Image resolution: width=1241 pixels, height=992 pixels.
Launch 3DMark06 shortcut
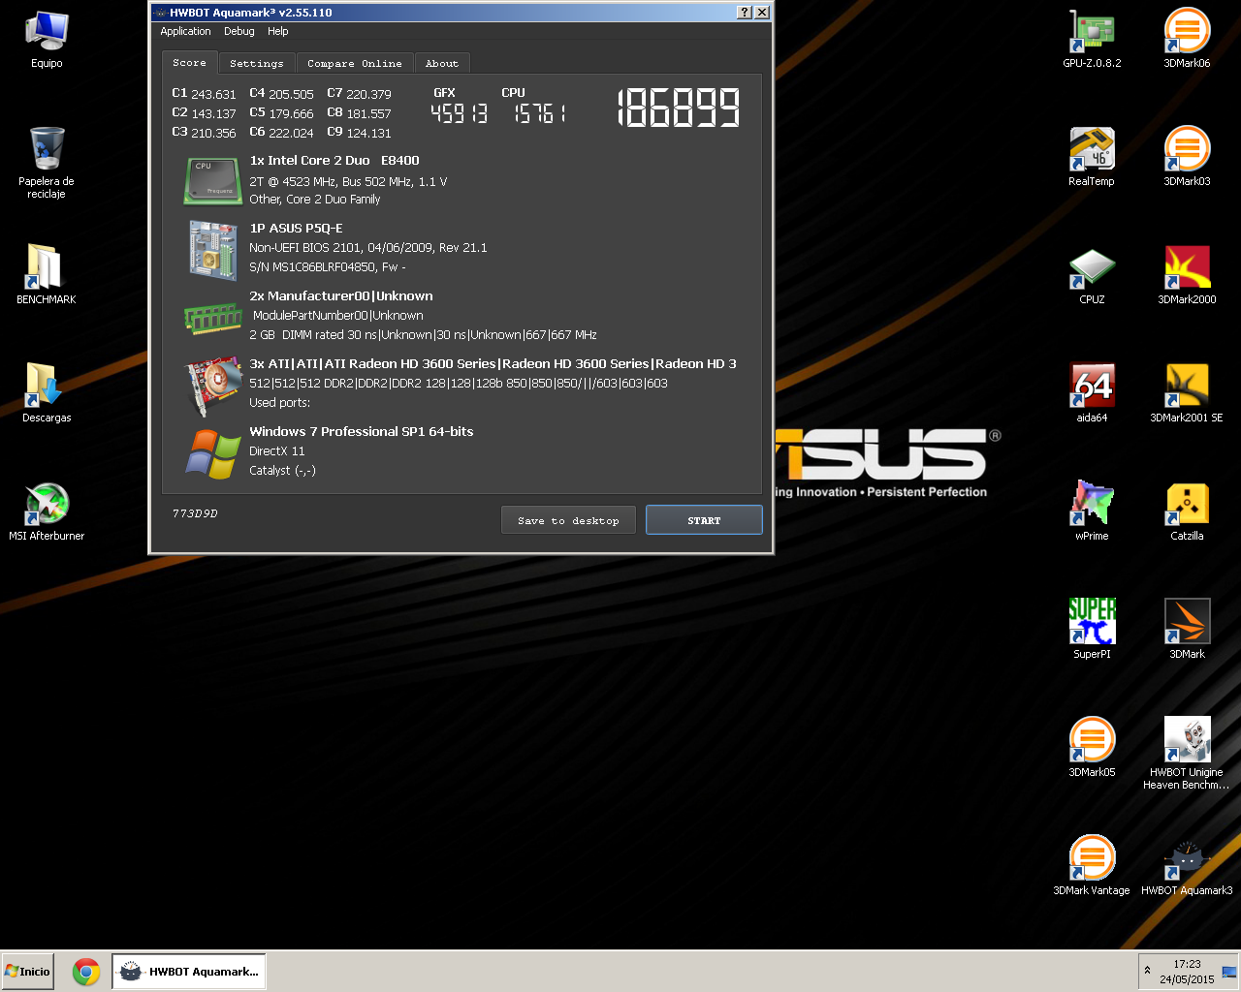1187,39
